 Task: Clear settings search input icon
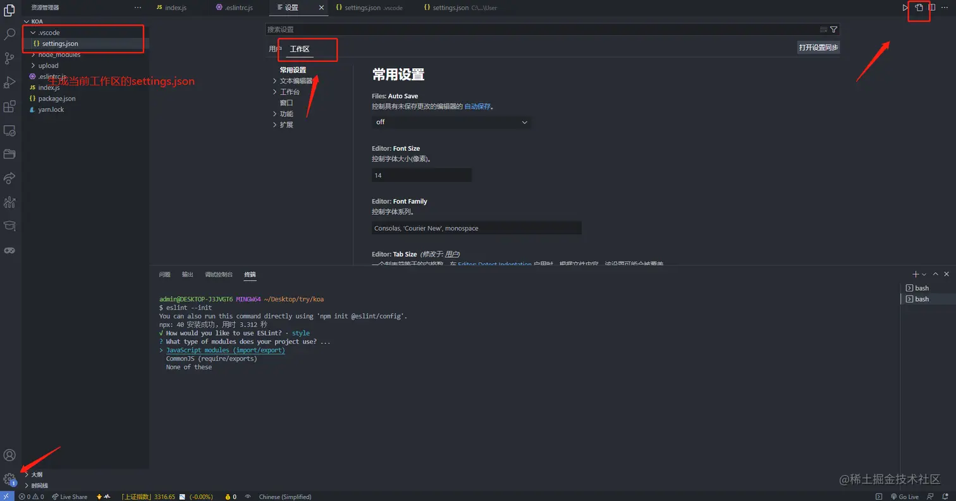click(x=823, y=29)
